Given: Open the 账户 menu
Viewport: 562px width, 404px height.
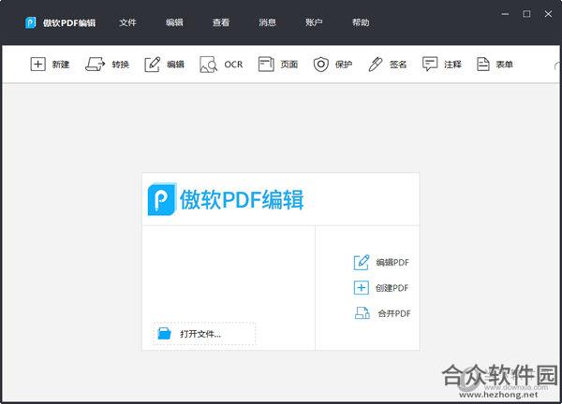Looking at the screenshot, I should pyautogui.click(x=314, y=22).
